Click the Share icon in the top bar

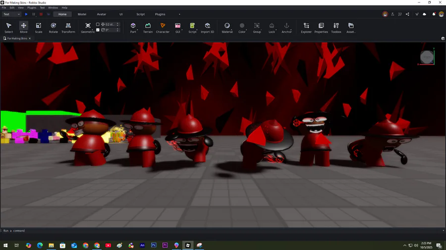[x=407, y=14]
